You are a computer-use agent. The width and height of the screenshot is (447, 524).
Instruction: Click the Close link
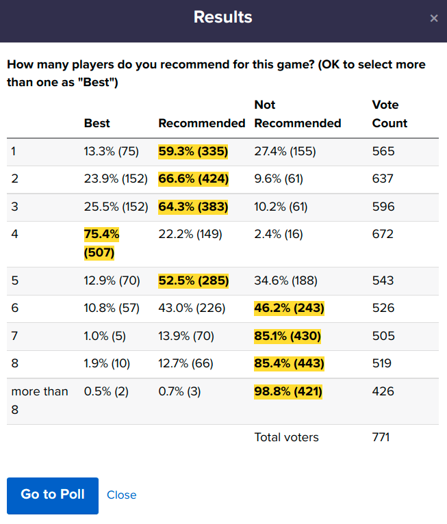pos(122,495)
